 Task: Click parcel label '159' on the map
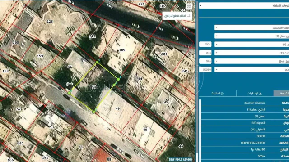tap(40, 56)
